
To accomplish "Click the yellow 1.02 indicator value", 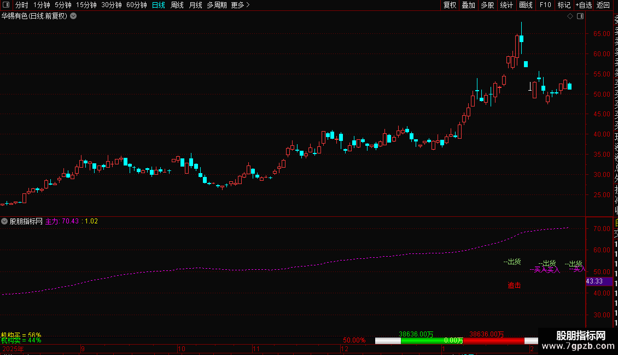I will [x=91, y=221].
